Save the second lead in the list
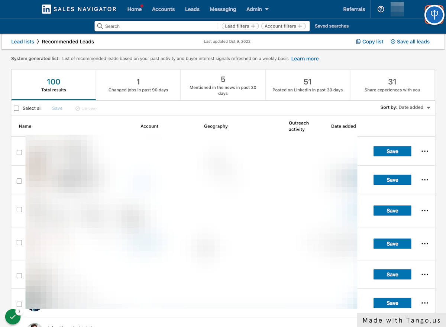 coord(392,180)
